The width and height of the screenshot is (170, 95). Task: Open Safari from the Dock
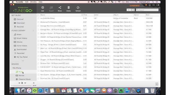(40, 91)
